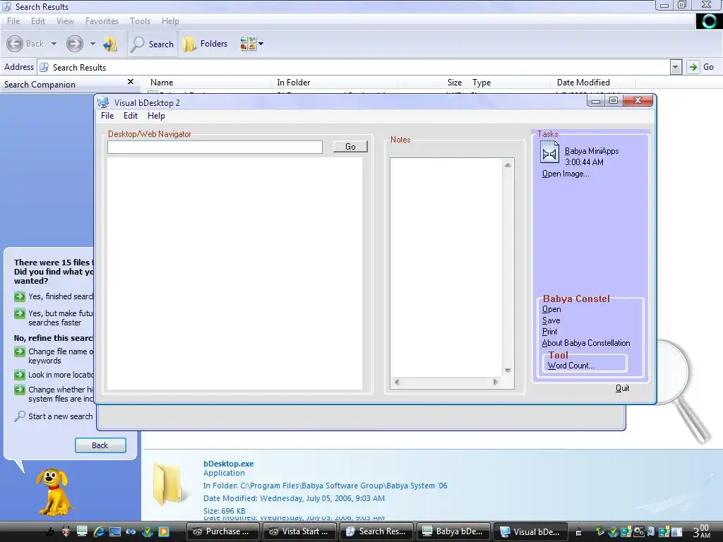The height and width of the screenshot is (542, 723).
Task: Click the Internet Explorer quick launch icon
Action: 99,531
